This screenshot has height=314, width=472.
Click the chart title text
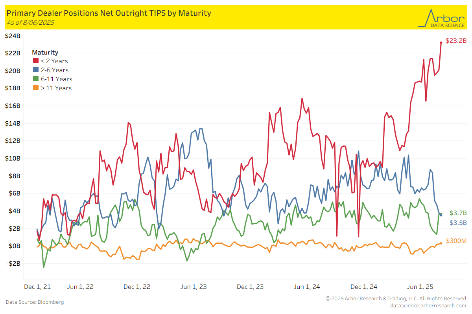click(x=109, y=13)
